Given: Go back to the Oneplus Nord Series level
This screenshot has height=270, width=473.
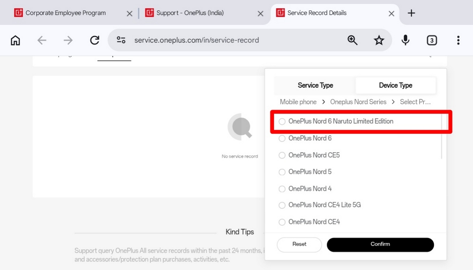Looking at the screenshot, I should coord(358,102).
